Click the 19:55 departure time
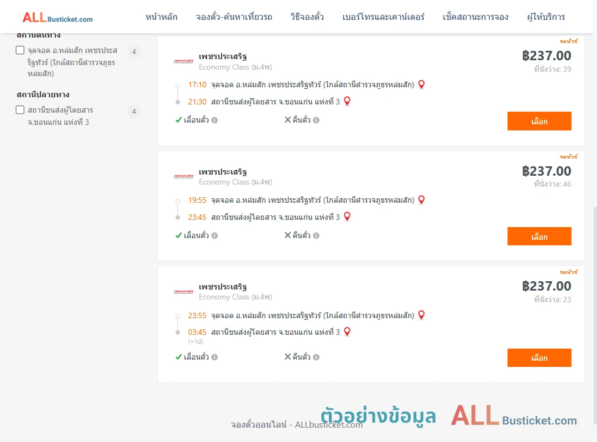Image resolution: width=597 pixels, height=442 pixels. coord(197,200)
